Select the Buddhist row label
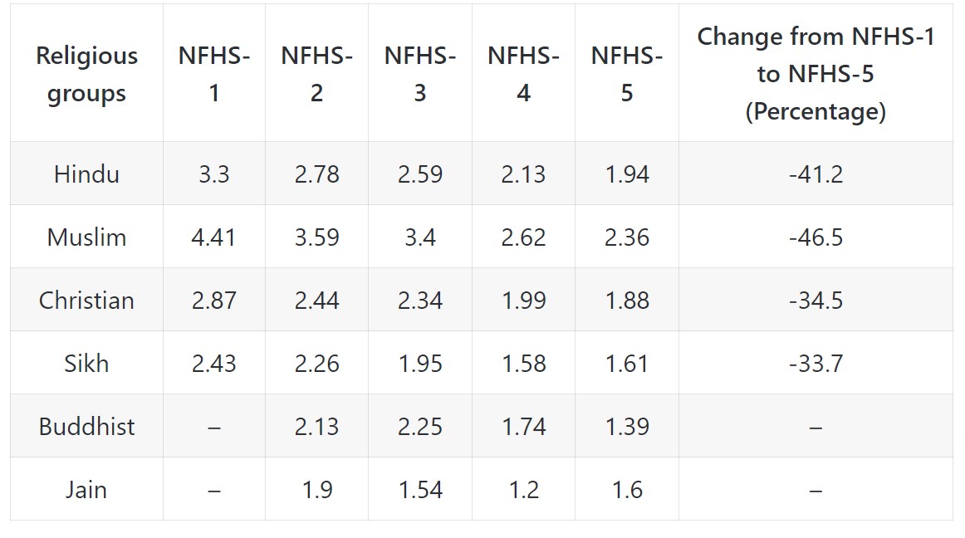965x538 pixels. tap(86, 427)
